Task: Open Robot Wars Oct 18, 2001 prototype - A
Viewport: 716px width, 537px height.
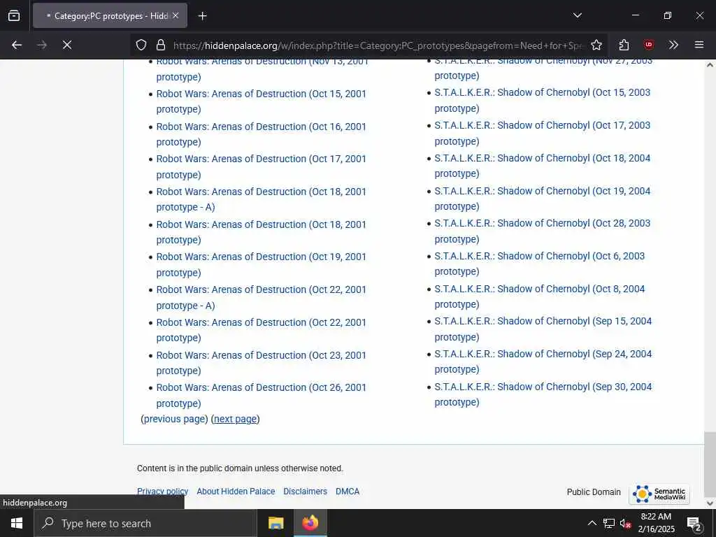Action: (x=262, y=199)
